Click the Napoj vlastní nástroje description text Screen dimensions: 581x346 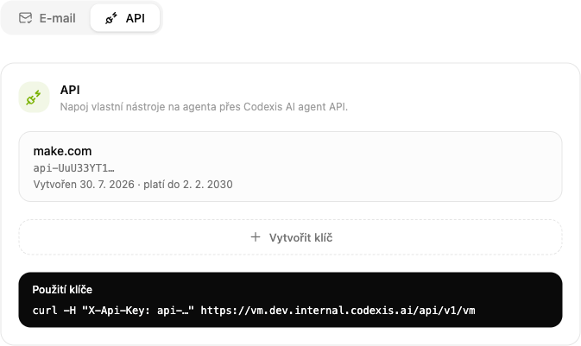click(x=204, y=107)
